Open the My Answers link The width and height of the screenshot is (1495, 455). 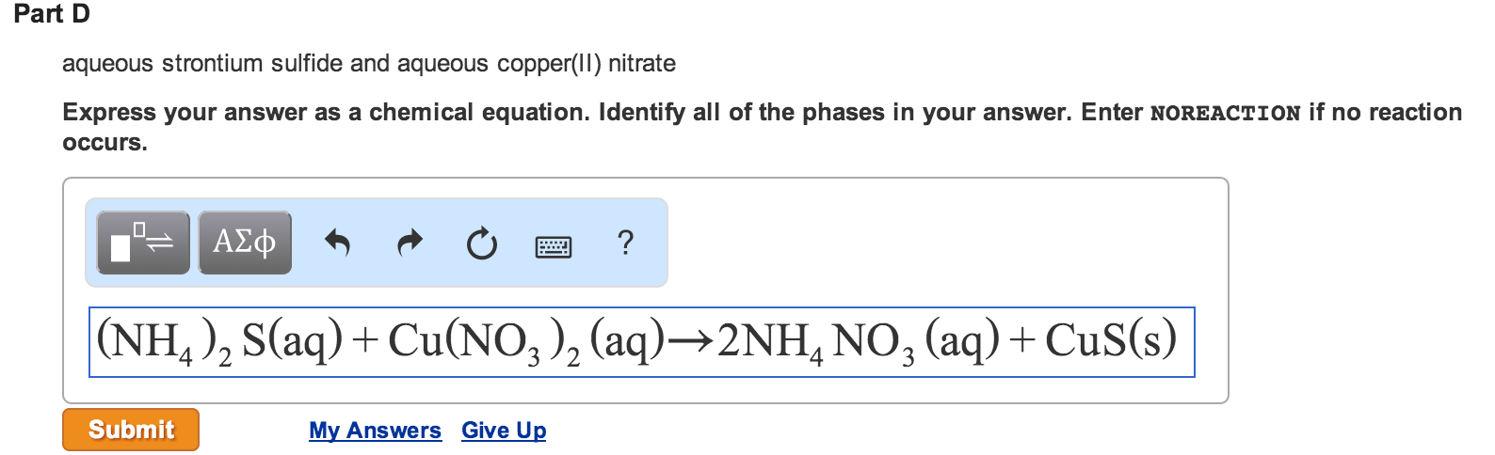tap(375, 431)
